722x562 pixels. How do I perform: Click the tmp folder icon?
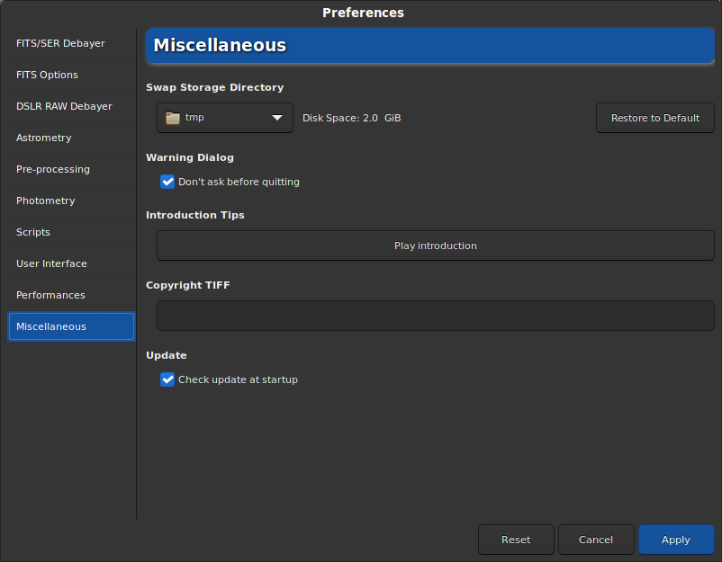pyautogui.click(x=173, y=118)
